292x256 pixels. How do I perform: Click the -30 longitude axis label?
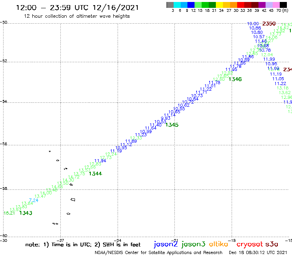pos(4,240)
